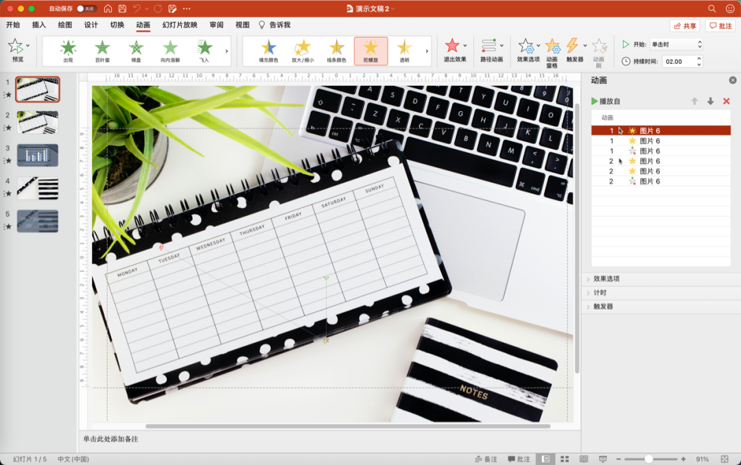Open the 效果选项 ribbon dropdown
The height and width of the screenshot is (465, 741).
click(x=528, y=49)
